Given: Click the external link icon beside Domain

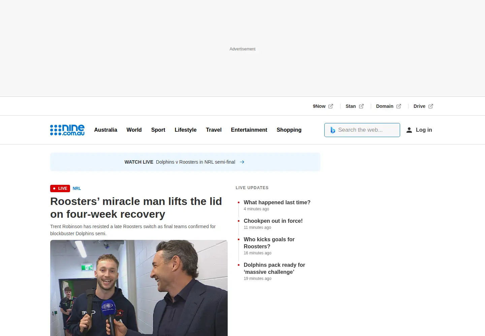Looking at the screenshot, I should coord(399,106).
